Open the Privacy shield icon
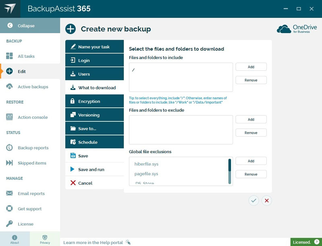The height and width of the screenshot is (246, 322). pyautogui.click(x=45, y=238)
